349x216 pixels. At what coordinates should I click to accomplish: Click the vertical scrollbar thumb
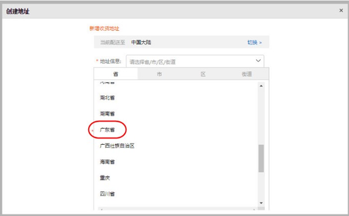point(261,158)
